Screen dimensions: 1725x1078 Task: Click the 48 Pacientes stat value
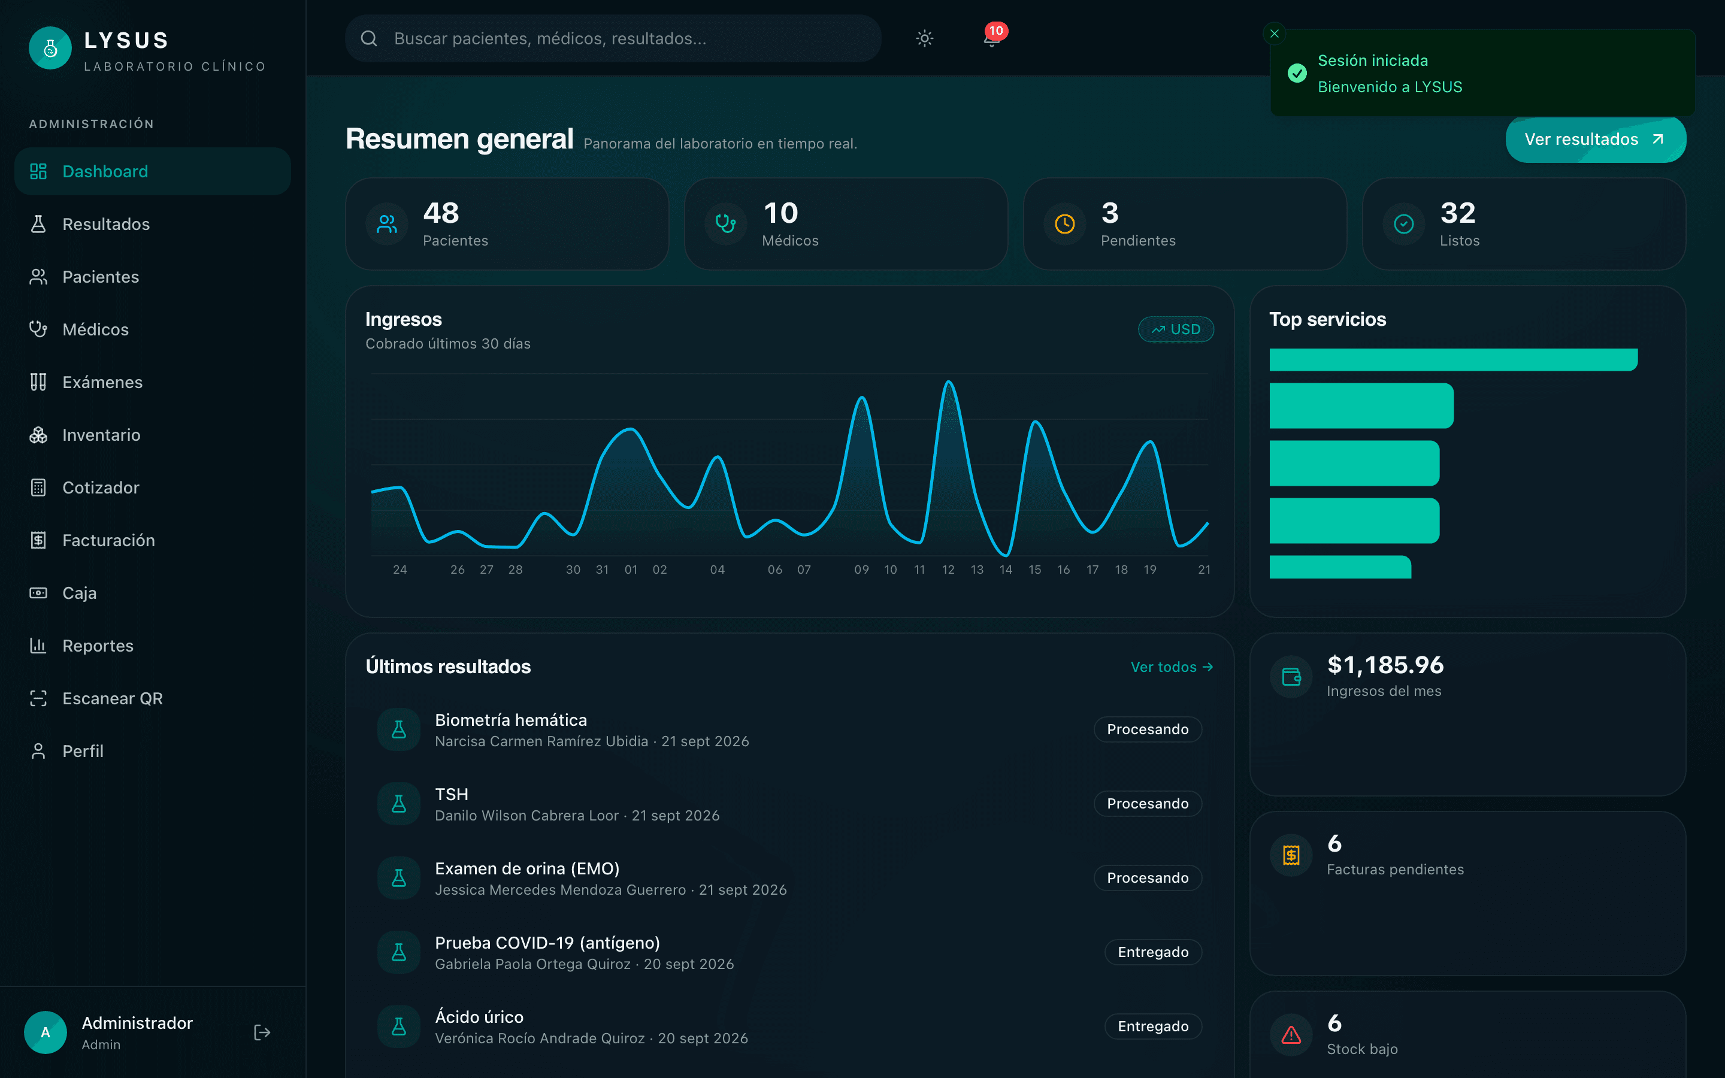click(x=441, y=213)
